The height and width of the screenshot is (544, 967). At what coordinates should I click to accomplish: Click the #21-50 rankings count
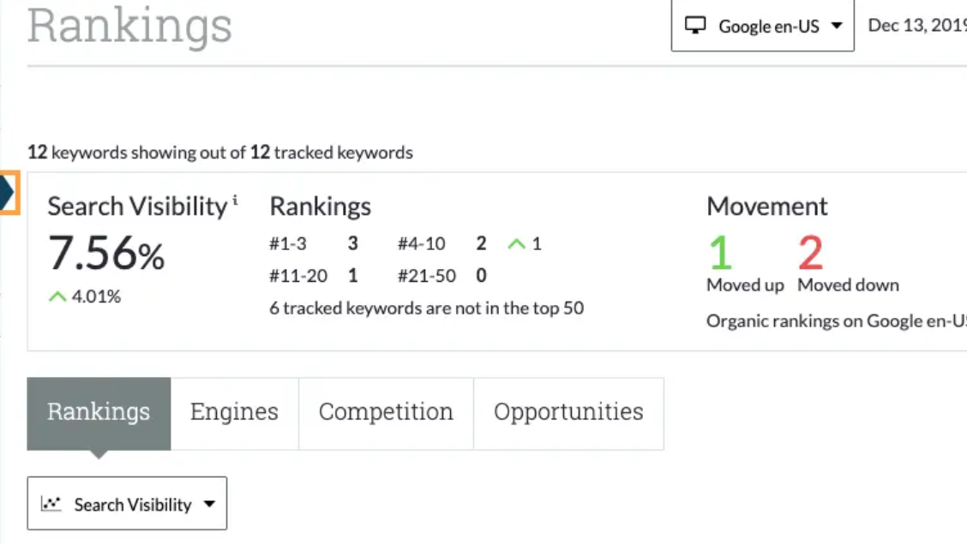tap(481, 276)
